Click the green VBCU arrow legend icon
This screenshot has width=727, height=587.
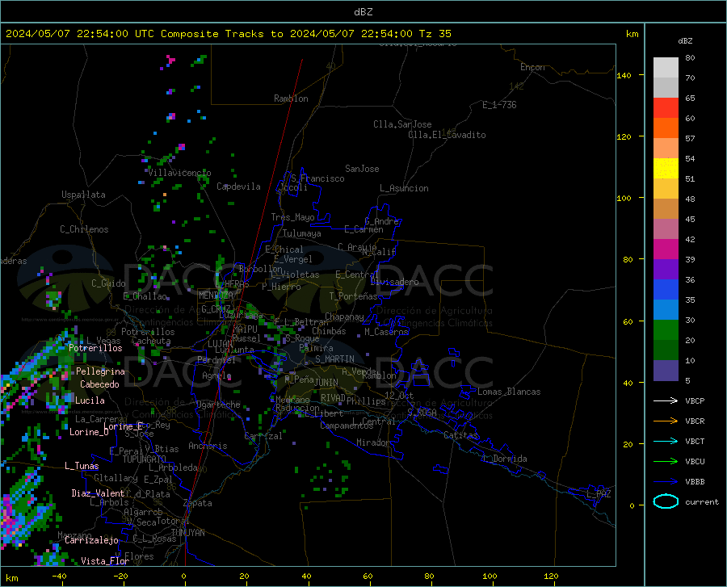click(x=666, y=461)
